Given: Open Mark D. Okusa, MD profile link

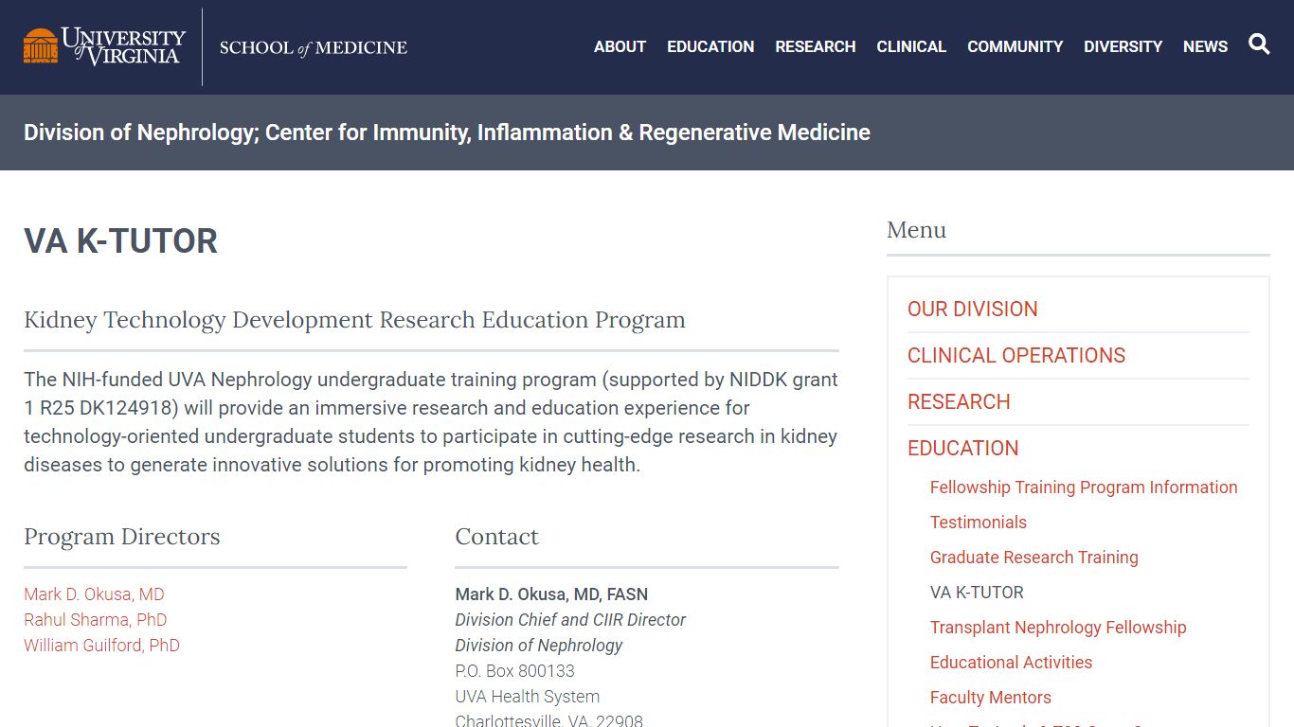Looking at the screenshot, I should pyautogui.click(x=94, y=594).
